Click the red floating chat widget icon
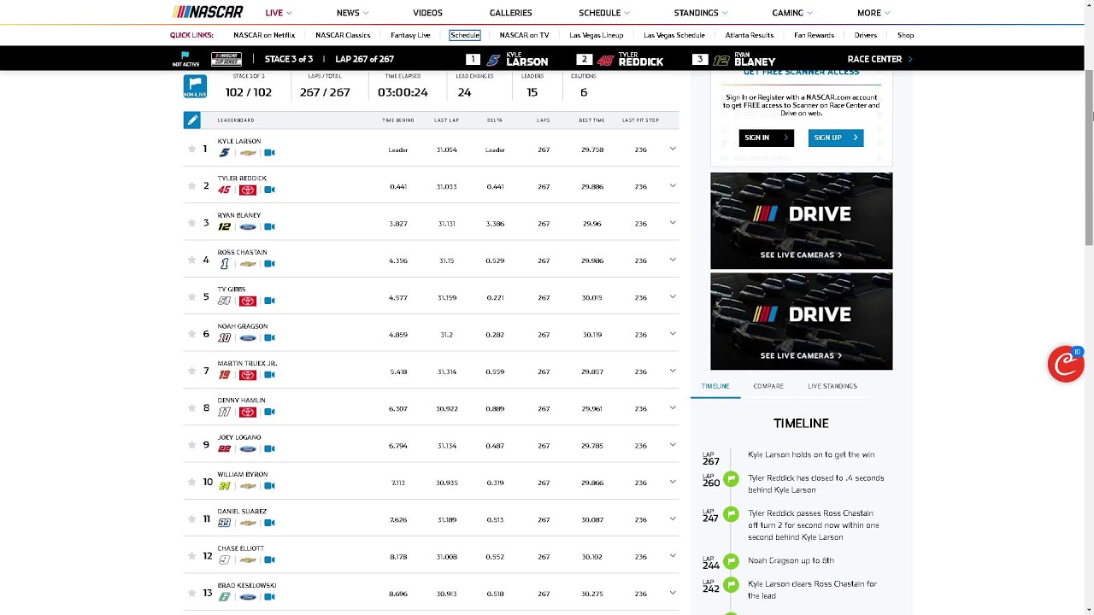 click(x=1066, y=364)
